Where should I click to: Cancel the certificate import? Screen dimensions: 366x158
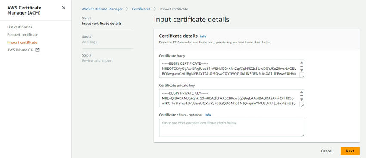pyautogui.click(x=326, y=151)
